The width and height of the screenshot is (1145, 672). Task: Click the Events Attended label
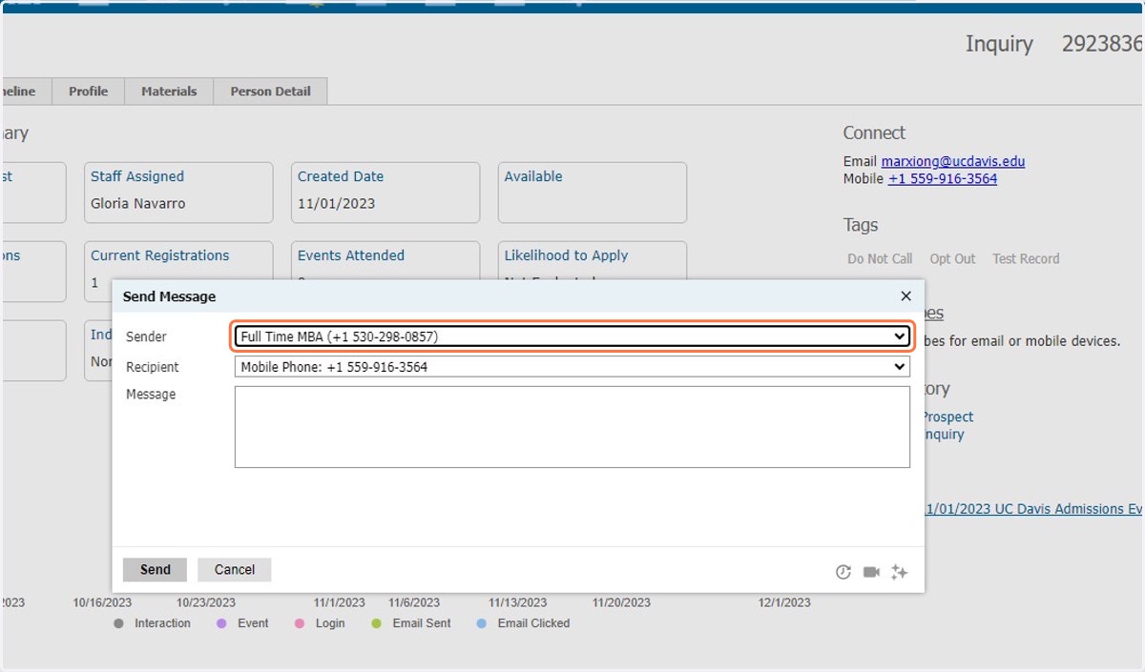click(351, 255)
